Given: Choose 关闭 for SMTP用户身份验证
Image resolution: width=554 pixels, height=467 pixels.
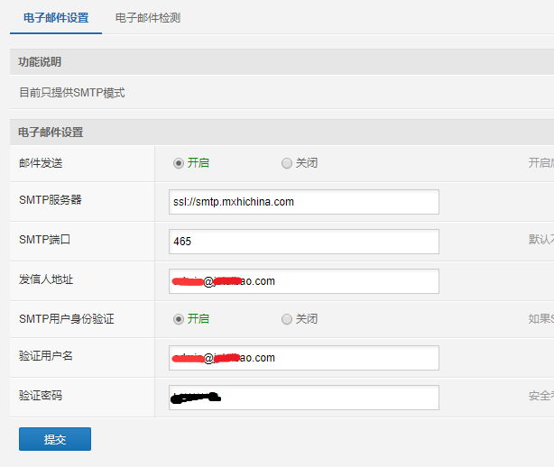Looking at the screenshot, I should (287, 319).
